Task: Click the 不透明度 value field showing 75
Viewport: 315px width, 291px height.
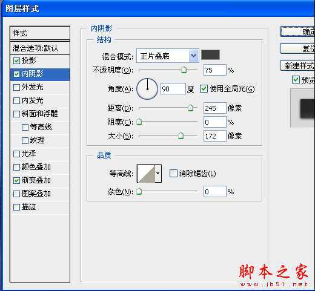Action: coord(215,70)
